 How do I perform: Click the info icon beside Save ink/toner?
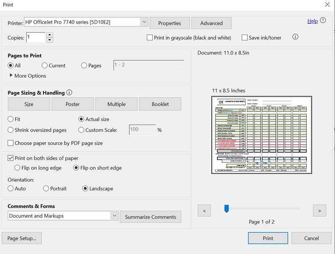[295, 37]
